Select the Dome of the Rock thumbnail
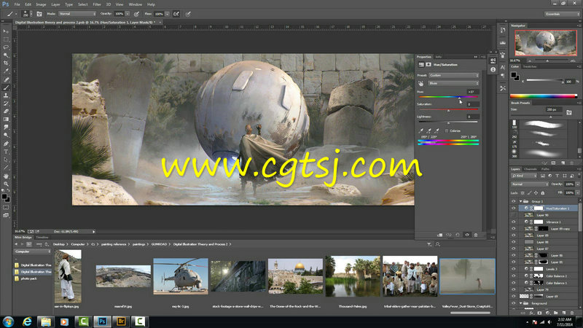 tap(295, 276)
